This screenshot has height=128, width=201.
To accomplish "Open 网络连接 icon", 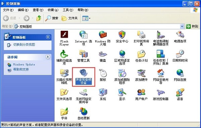I will 180,73.
